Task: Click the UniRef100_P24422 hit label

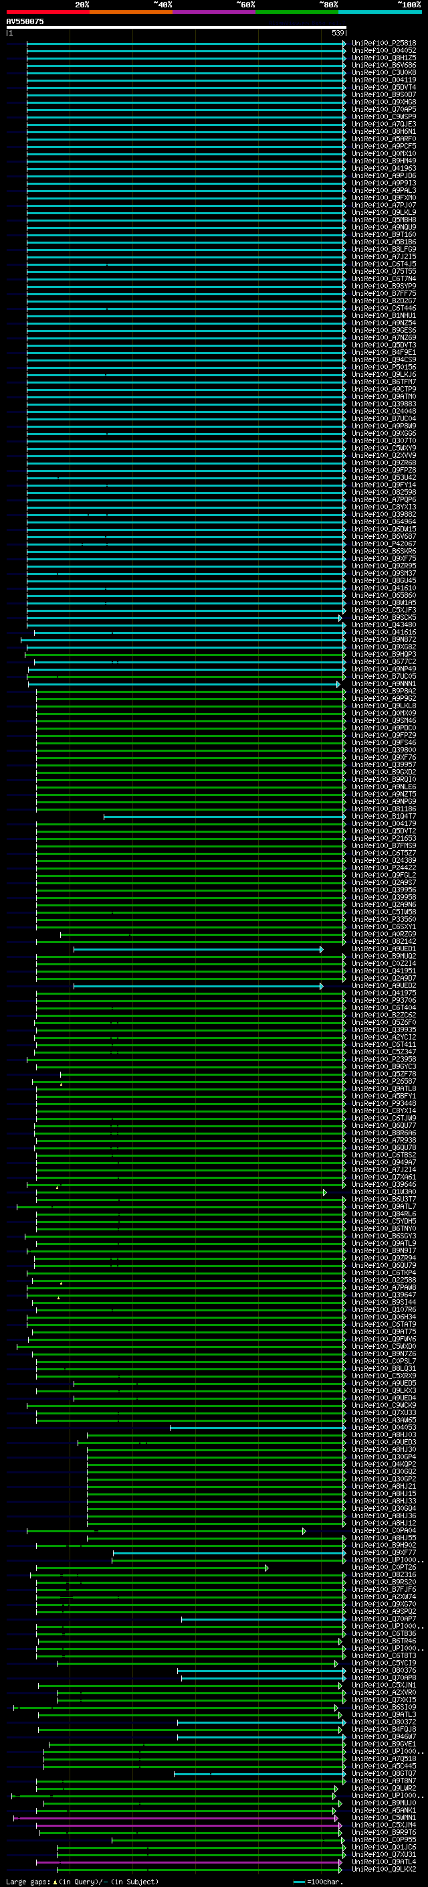Action: [x=384, y=868]
